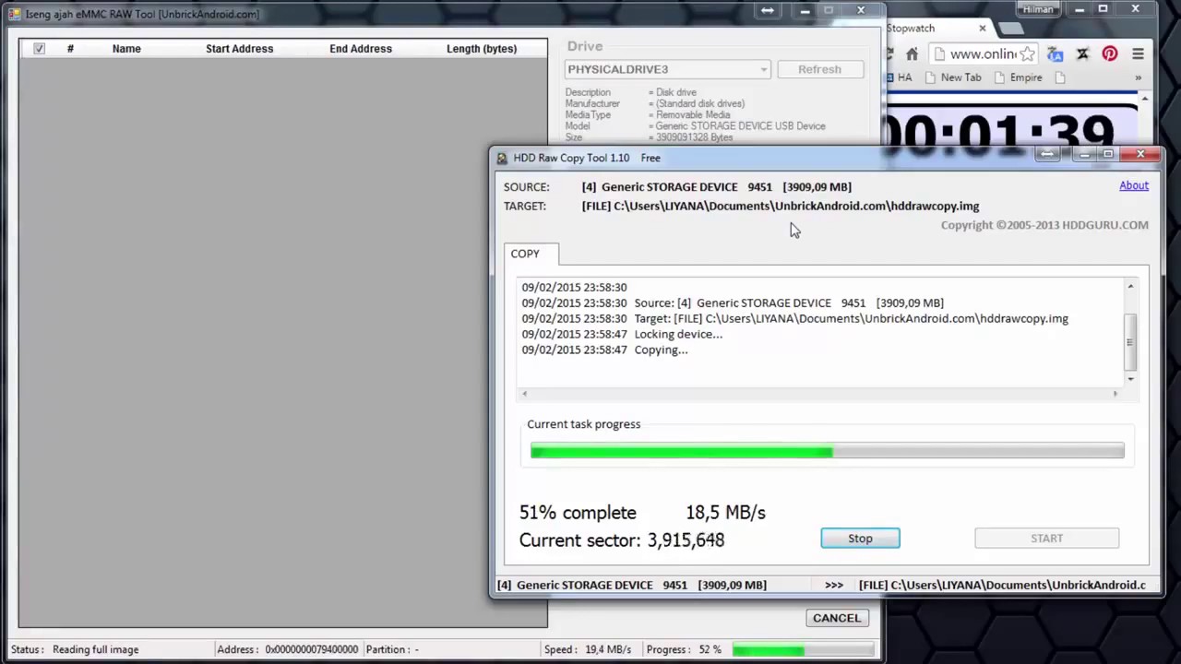Click the current task progress bar
The height and width of the screenshot is (664, 1181).
pyautogui.click(x=828, y=451)
